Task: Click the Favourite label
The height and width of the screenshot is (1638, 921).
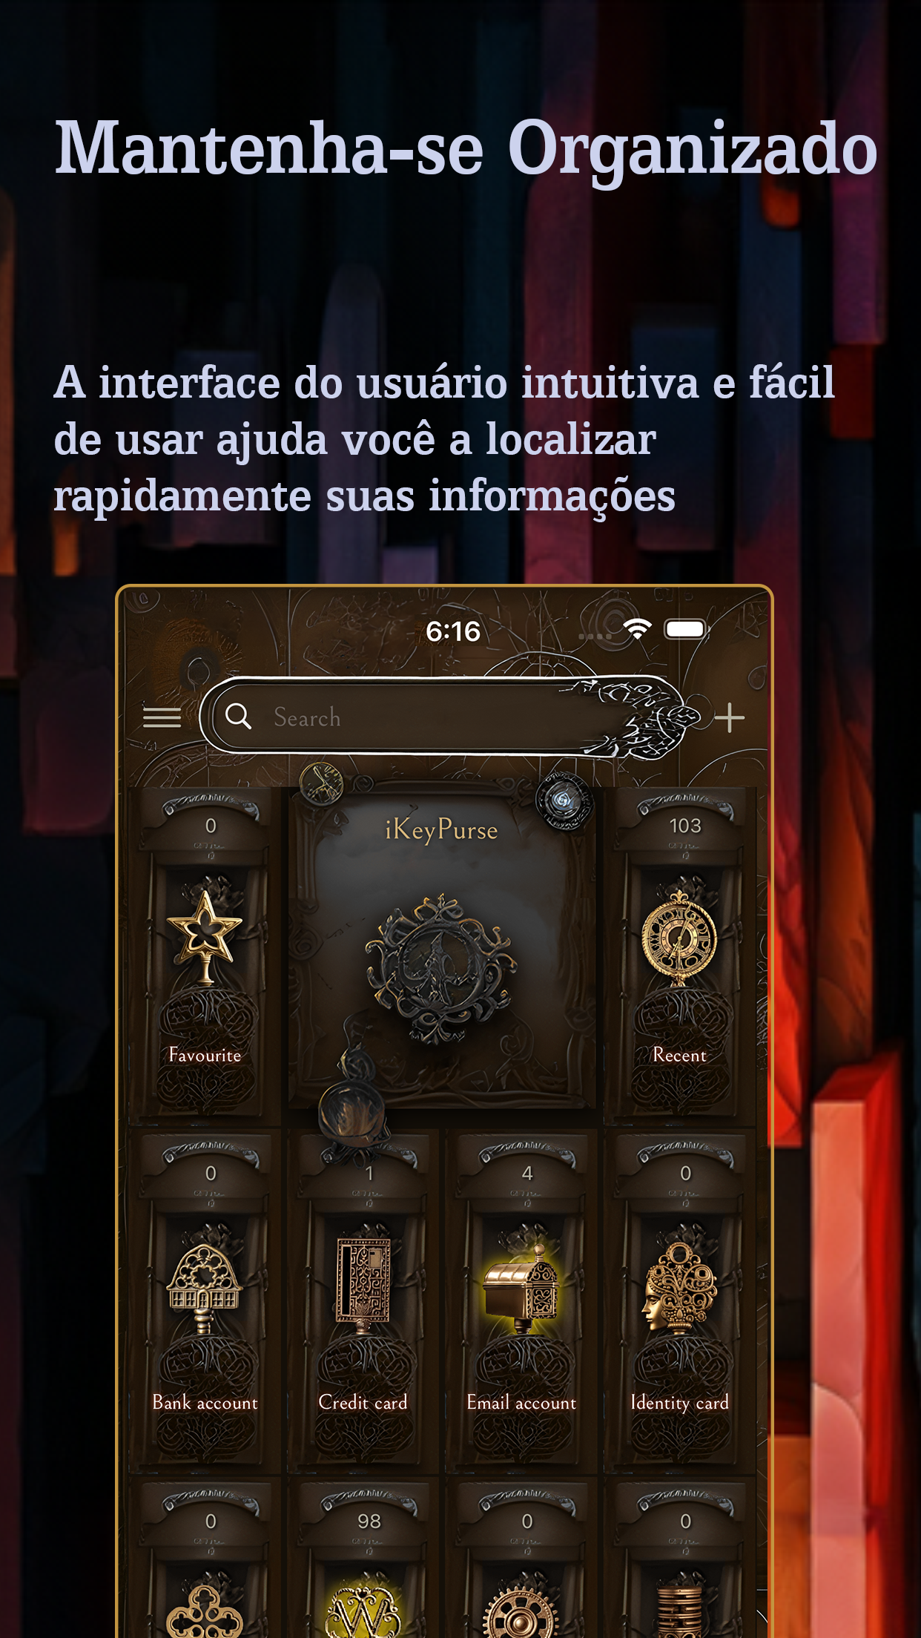Action: pos(205,1055)
